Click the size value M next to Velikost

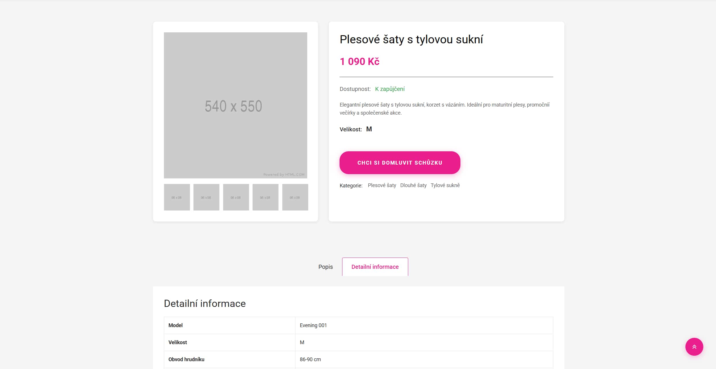tap(369, 129)
